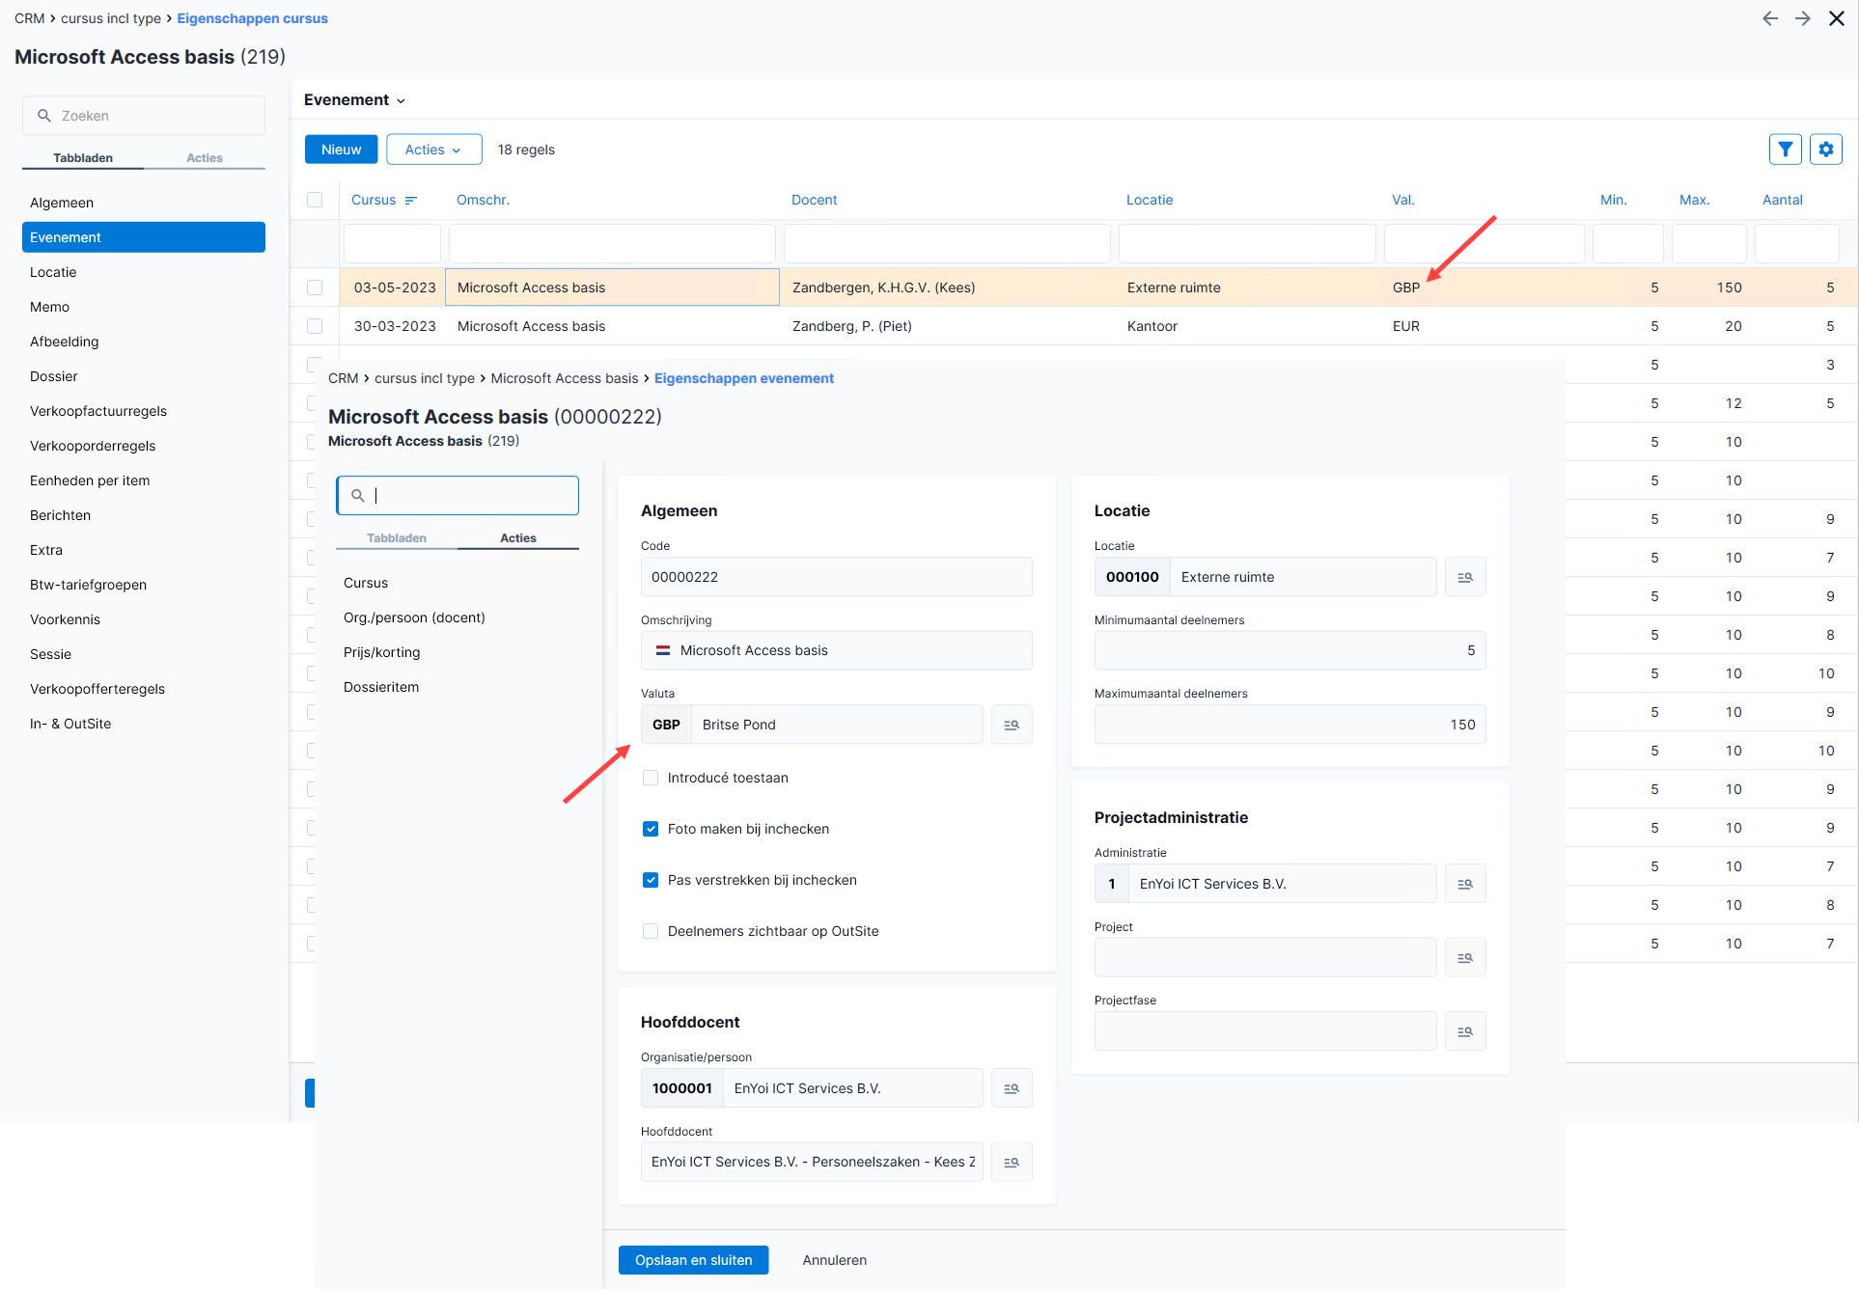Open Organisatie/persoon lookup icon
This screenshot has height=1289, width=1859.
(1012, 1088)
